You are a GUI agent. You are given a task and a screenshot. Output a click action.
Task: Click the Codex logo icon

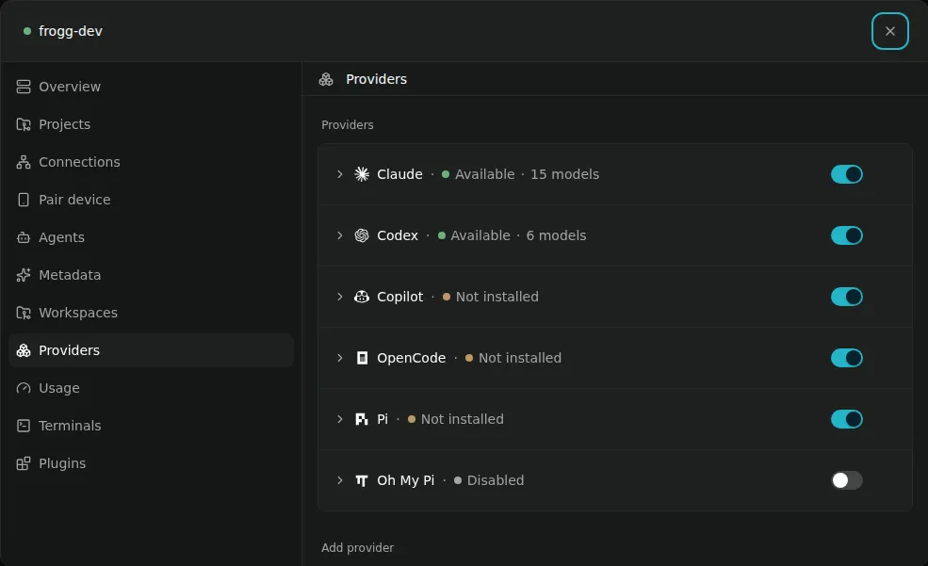click(x=362, y=235)
